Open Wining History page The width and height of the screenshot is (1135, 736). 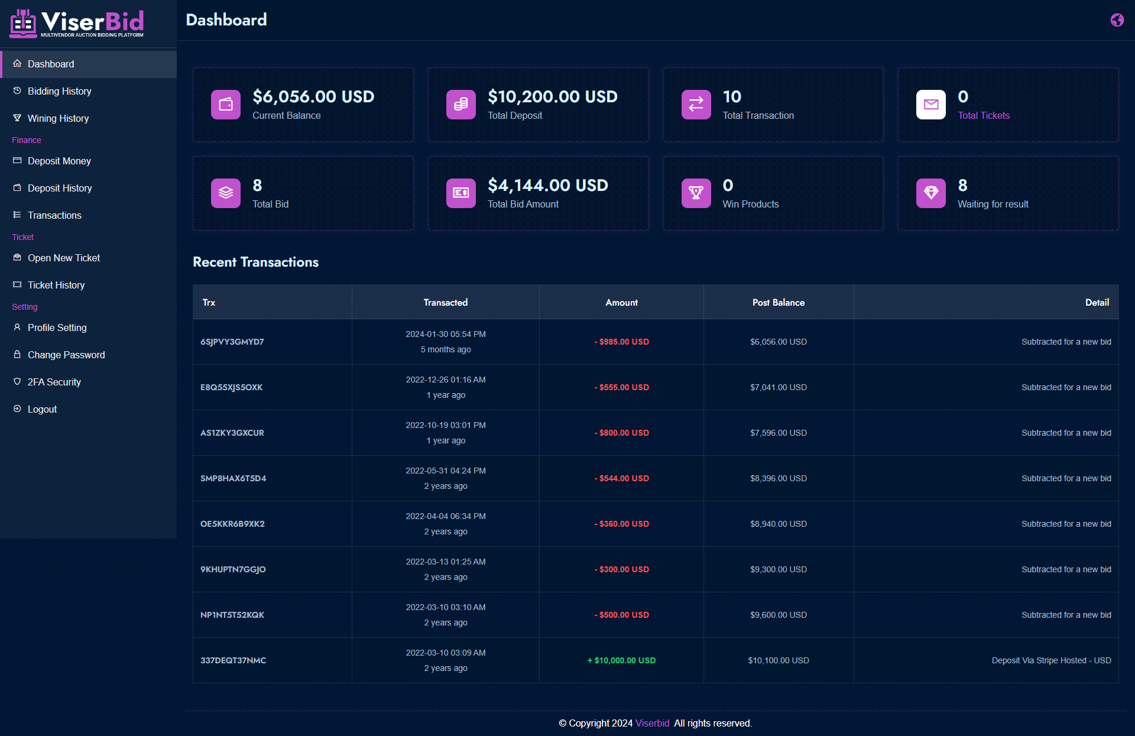(58, 118)
